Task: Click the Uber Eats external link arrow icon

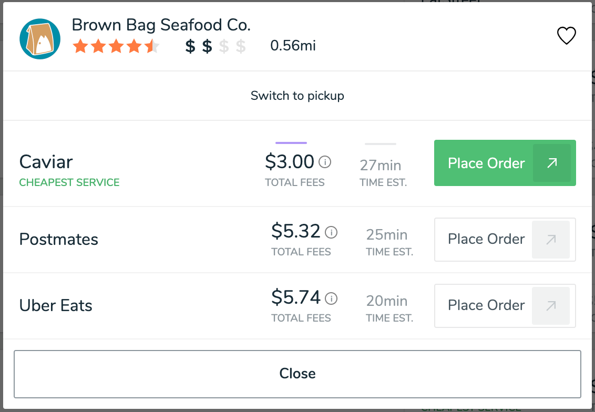Action: [551, 306]
